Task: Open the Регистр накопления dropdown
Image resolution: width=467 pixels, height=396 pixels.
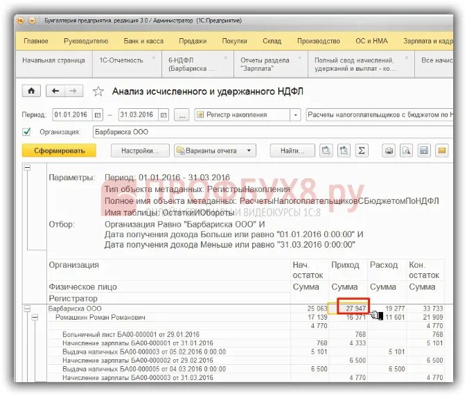Action: pyautogui.click(x=295, y=115)
